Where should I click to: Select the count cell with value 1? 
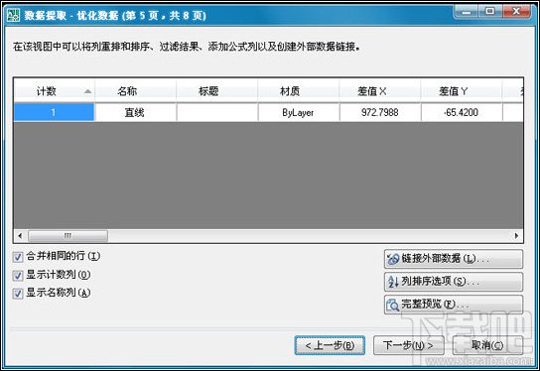click(54, 112)
